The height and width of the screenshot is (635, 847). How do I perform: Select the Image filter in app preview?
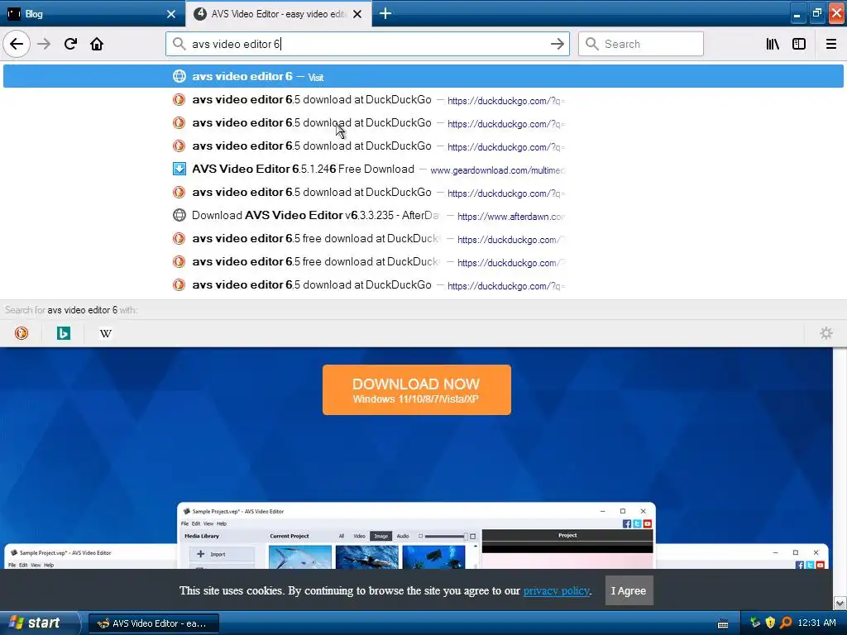380,536
